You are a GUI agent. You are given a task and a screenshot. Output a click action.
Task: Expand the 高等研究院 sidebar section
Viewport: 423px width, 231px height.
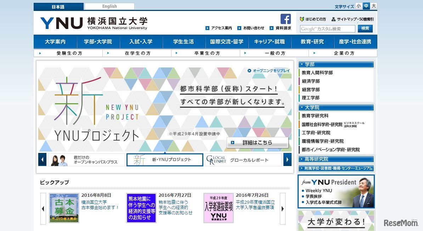336,159
